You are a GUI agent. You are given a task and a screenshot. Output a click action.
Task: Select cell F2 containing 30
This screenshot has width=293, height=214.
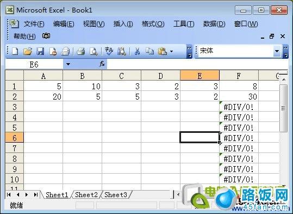click(239, 96)
